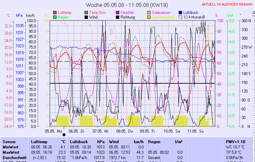The image size is (255, 162).
Task: Click the black Wind legend swatch
Action: pyautogui.click(x=87, y=17)
